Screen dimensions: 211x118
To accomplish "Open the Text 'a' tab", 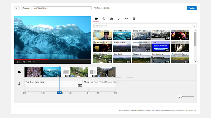I will click(134, 19).
